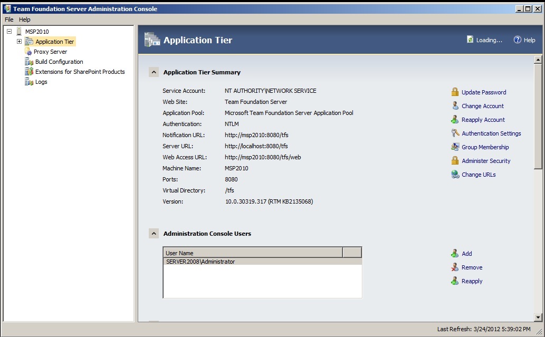Click the title bar application icon
Image resolution: width=545 pixels, height=337 pixels.
(x=7, y=8)
